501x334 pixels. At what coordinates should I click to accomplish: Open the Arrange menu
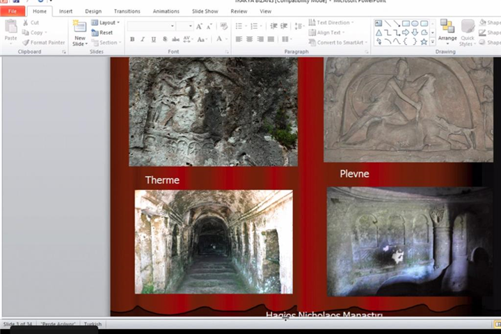point(447,31)
